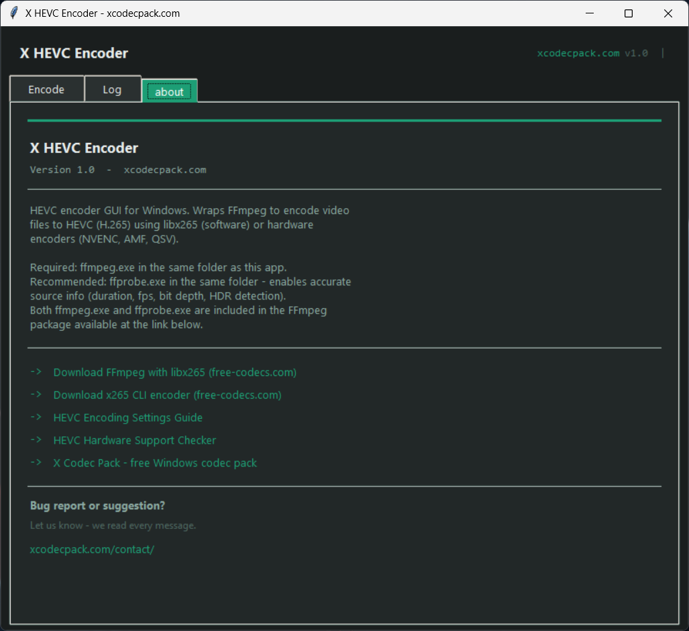The image size is (689, 631).
Task: Visit xcodecpack.com/contact/ link
Action: point(92,549)
